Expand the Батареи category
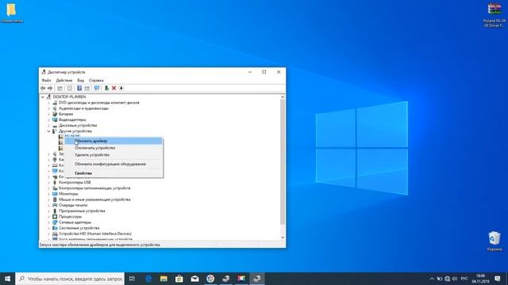This screenshot has height=285, width=508. click(49, 114)
